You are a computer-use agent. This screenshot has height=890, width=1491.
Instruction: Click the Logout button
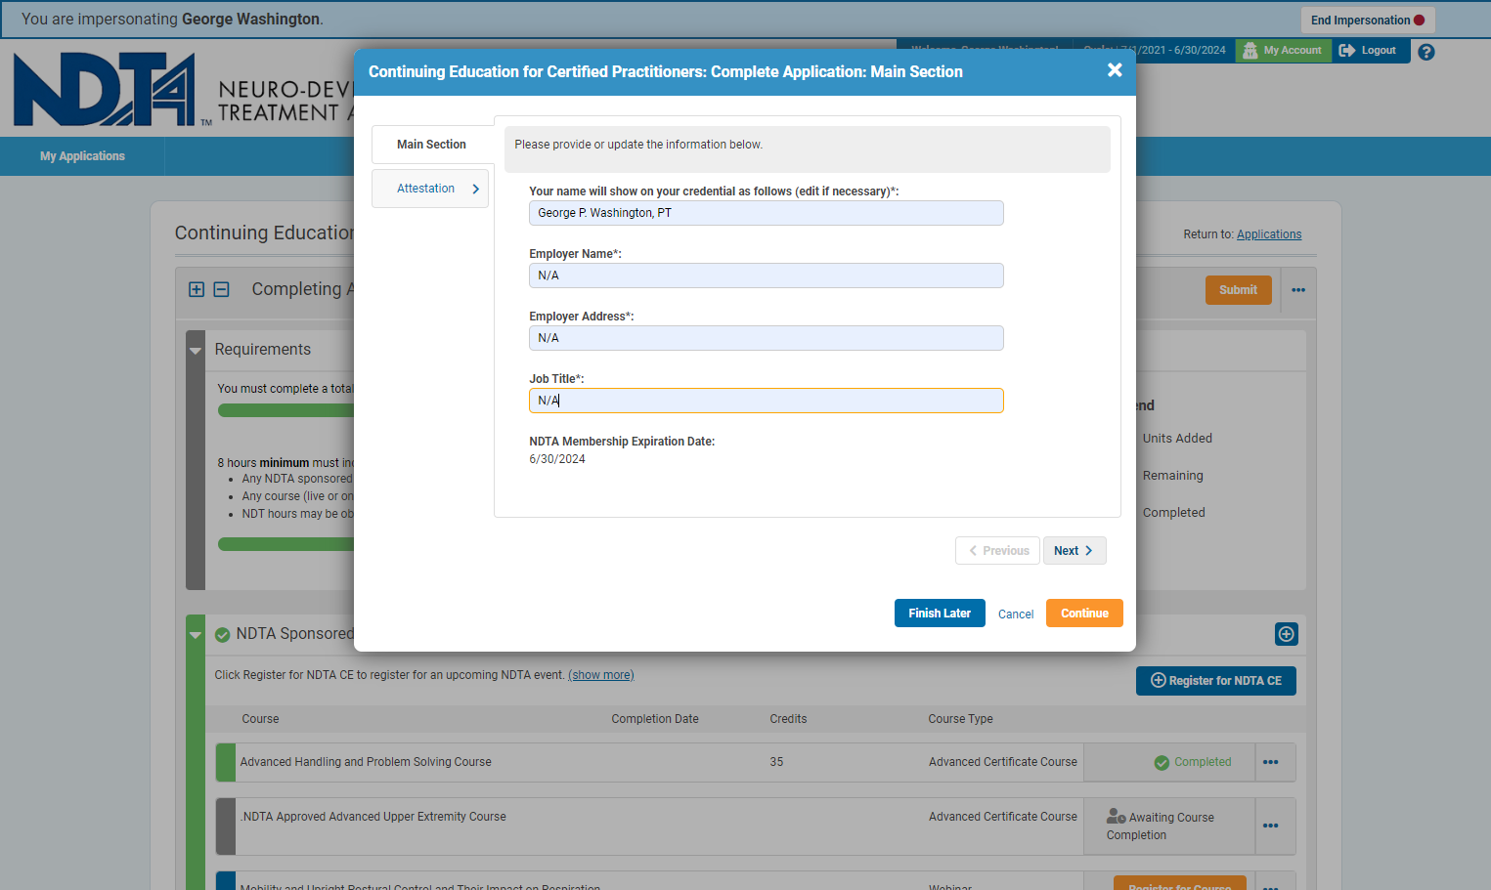(1369, 51)
